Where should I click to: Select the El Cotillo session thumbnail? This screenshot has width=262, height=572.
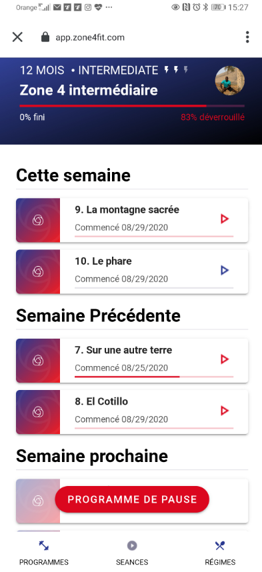(x=38, y=412)
